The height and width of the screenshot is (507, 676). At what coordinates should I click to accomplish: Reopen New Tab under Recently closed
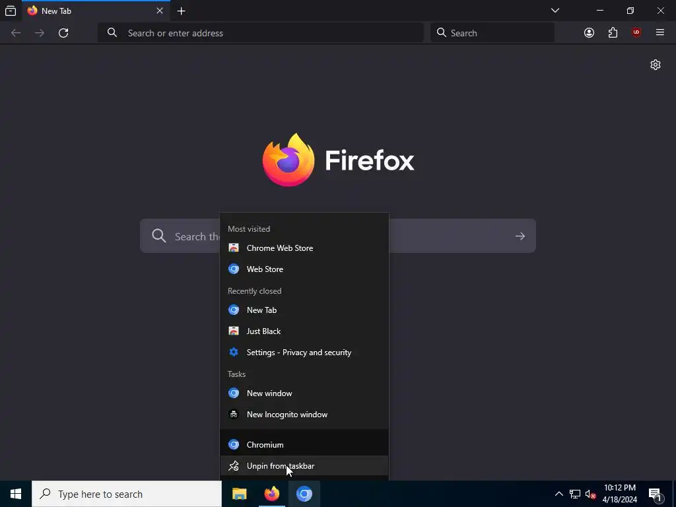tap(304, 310)
